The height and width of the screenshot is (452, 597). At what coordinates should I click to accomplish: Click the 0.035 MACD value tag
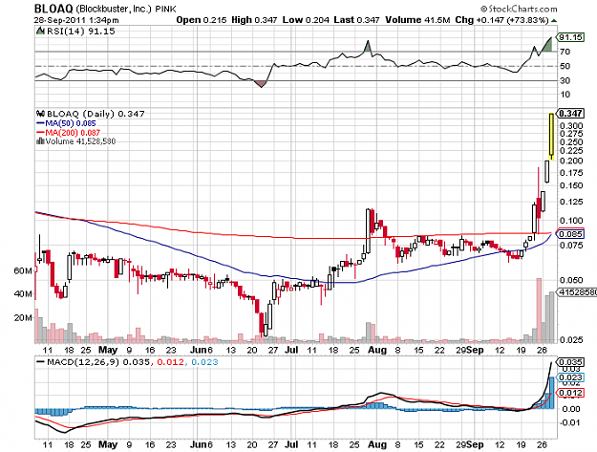click(570, 361)
